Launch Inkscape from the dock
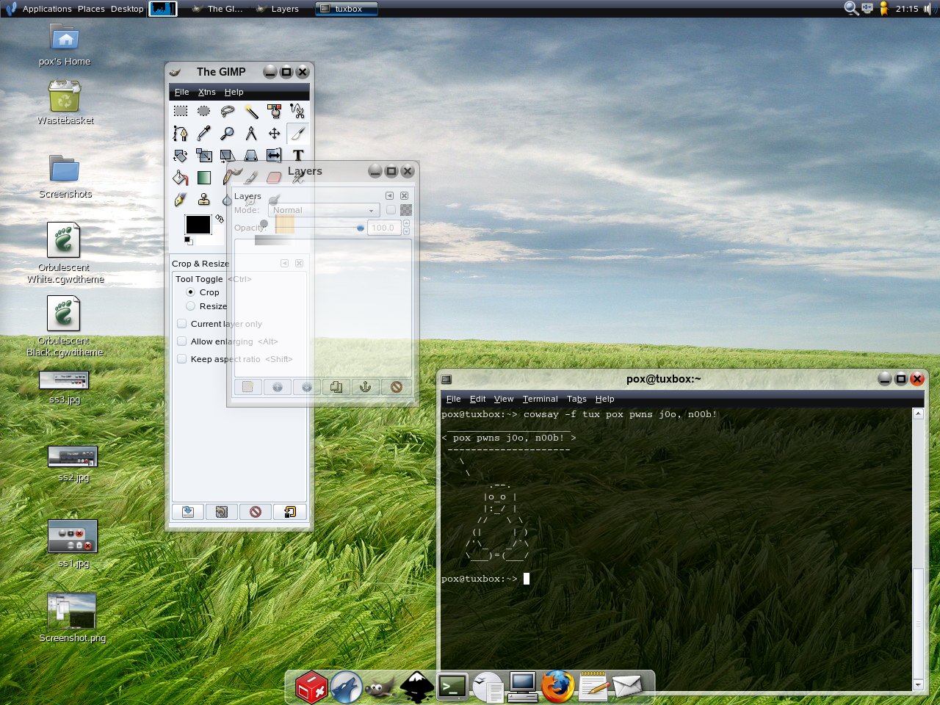Screen dimensions: 940x705 pyautogui.click(x=416, y=687)
